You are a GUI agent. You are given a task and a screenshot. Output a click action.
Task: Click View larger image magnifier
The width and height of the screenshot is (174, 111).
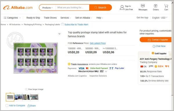tap(26, 89)
